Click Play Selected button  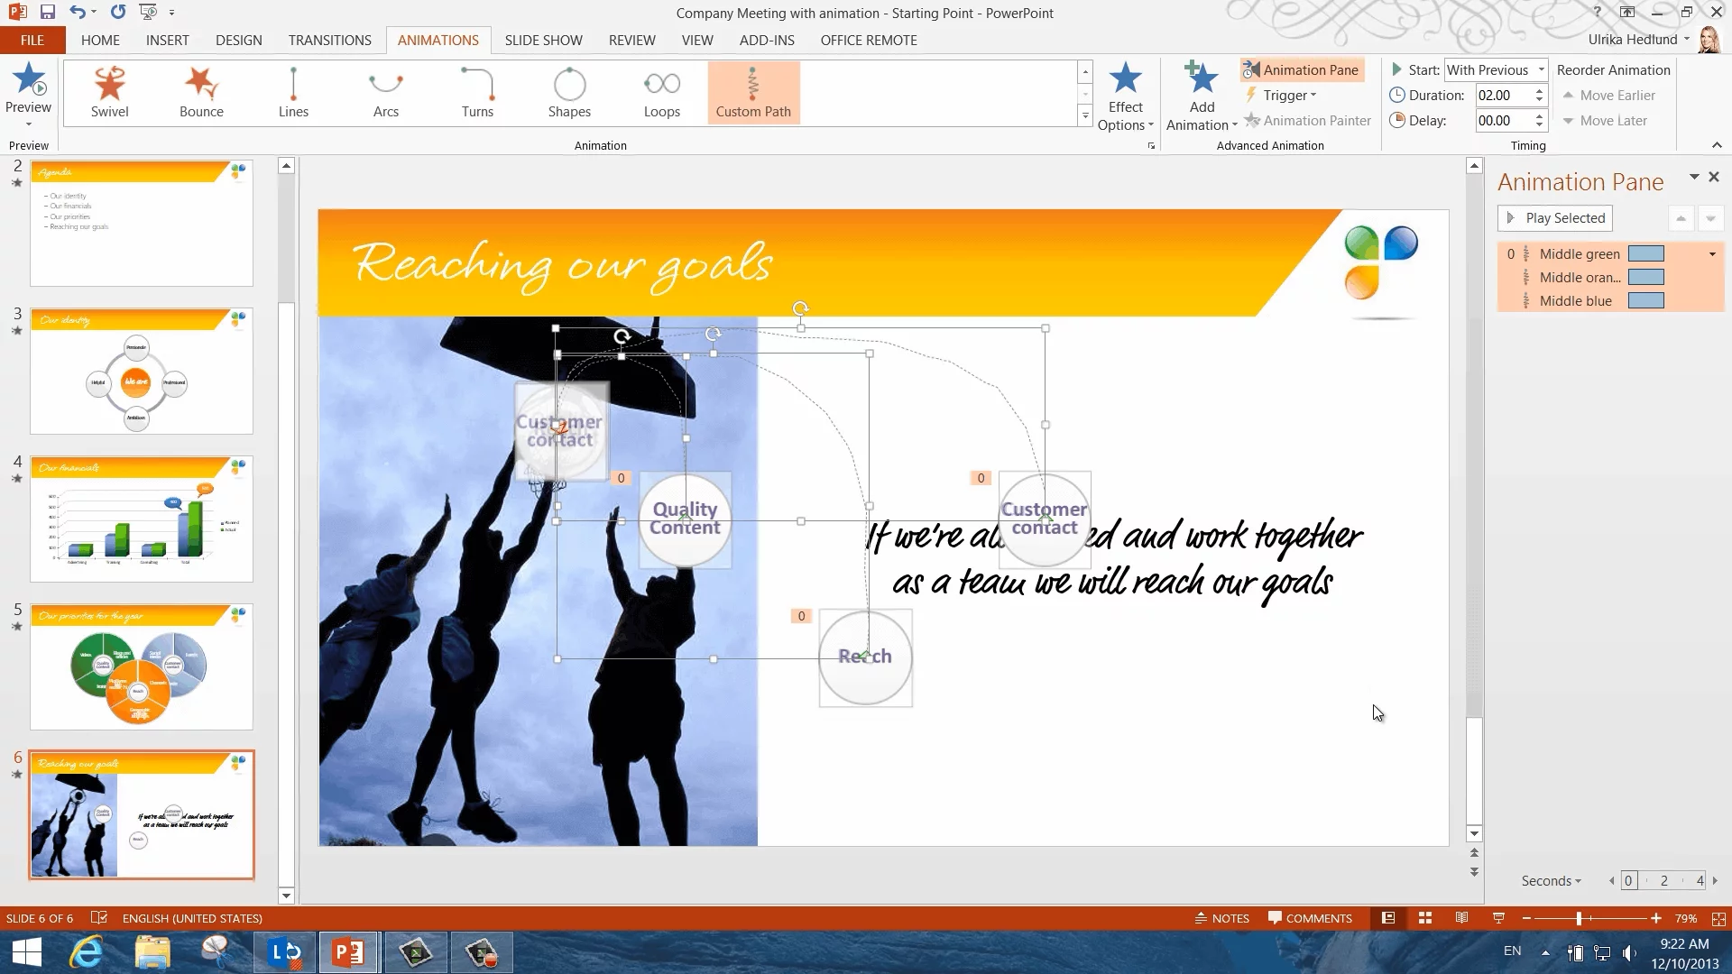click(1555, 218)
